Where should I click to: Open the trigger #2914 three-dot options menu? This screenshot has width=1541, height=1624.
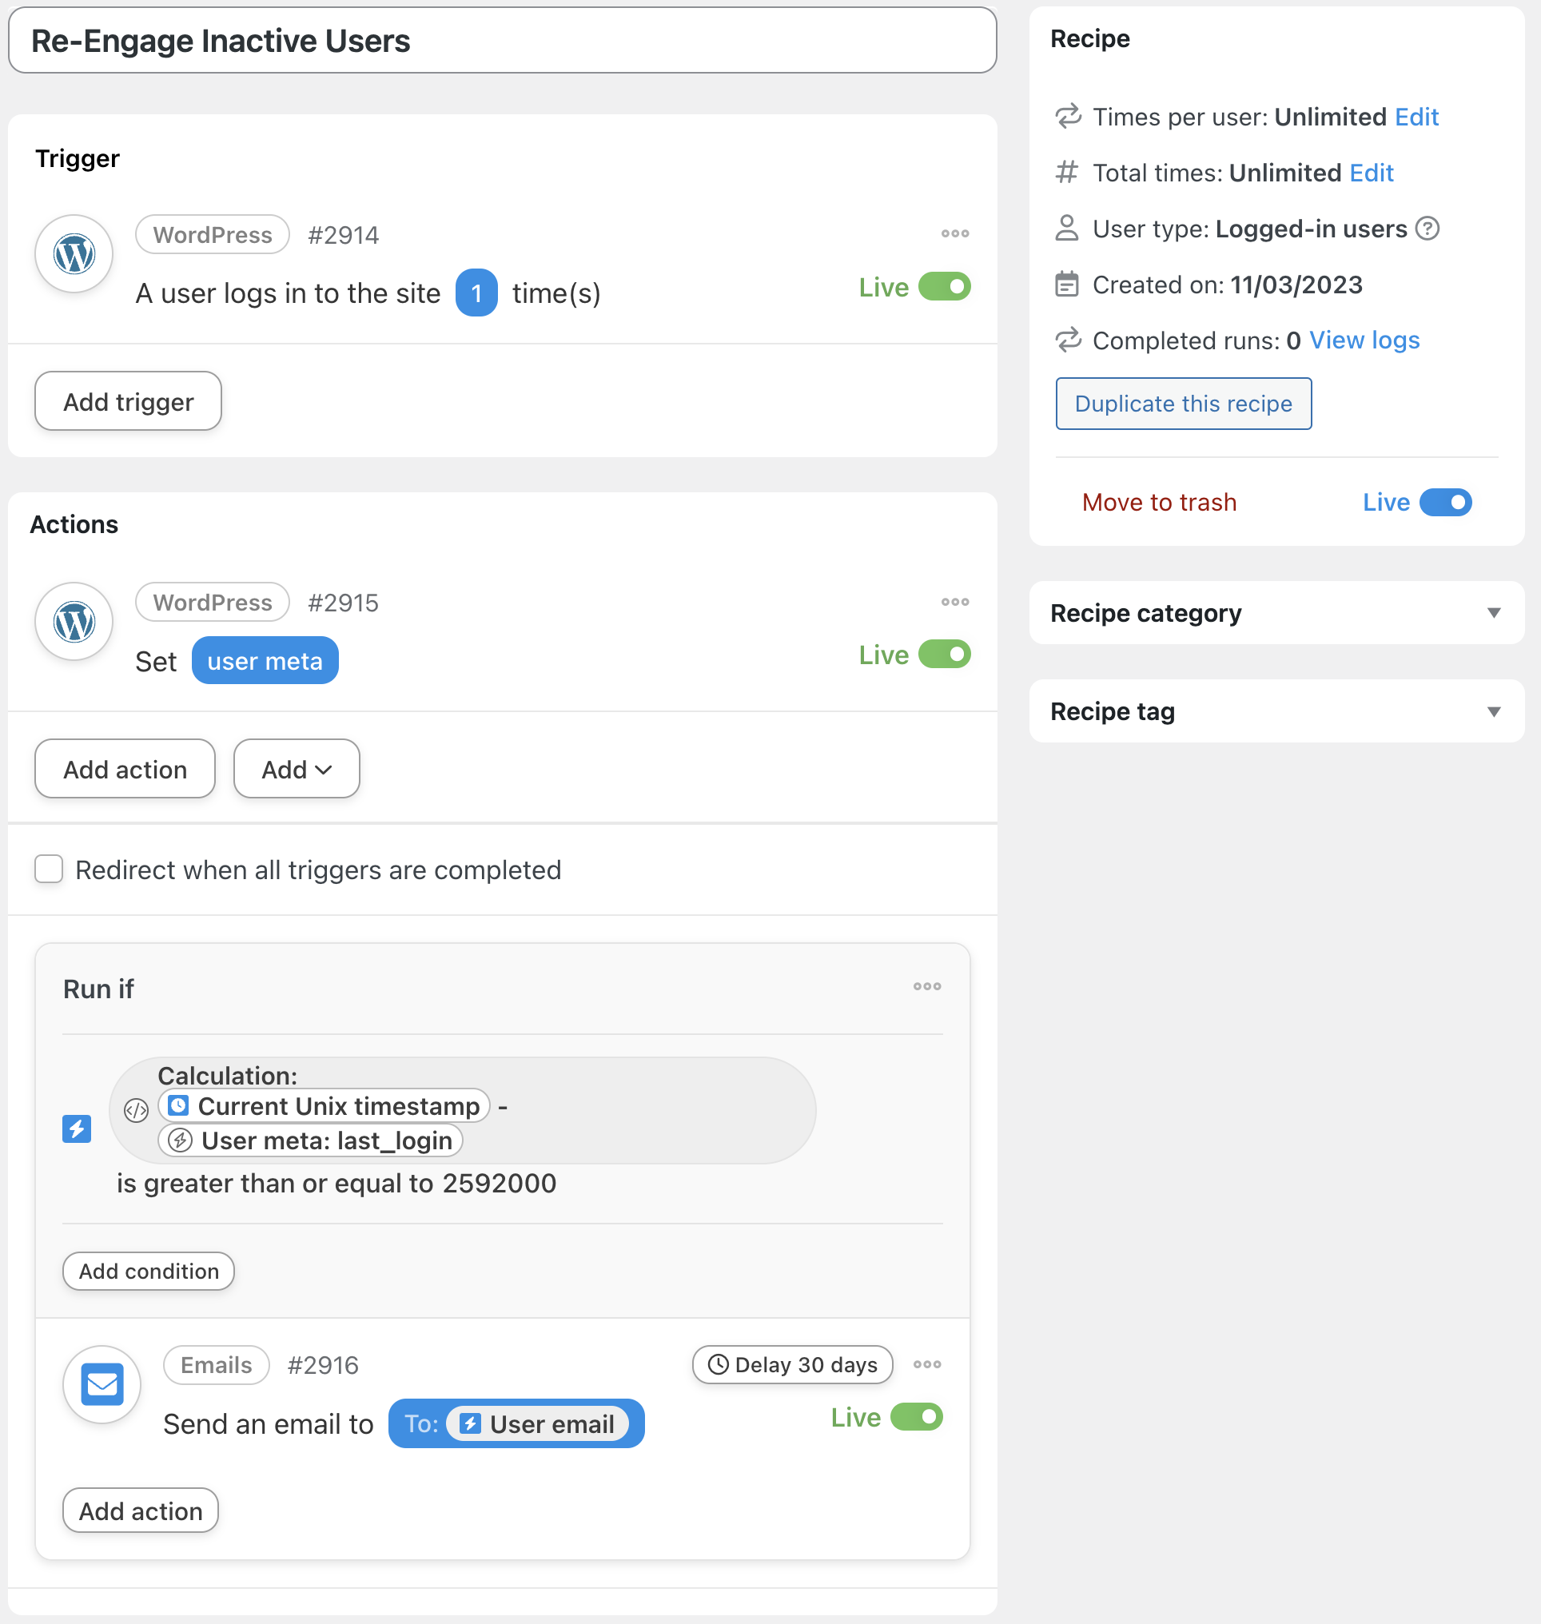point(954,234)
